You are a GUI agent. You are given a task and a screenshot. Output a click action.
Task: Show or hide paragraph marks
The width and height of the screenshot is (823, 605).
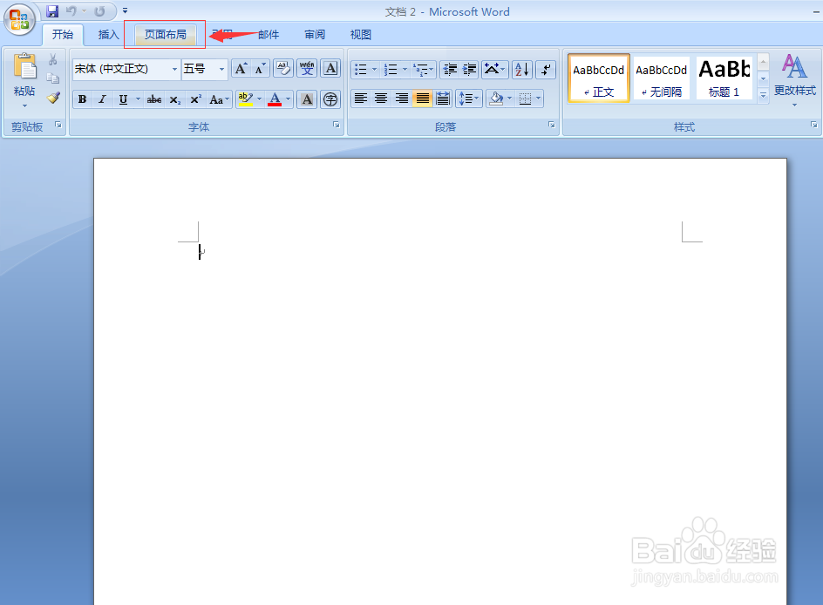(x=547, y=69)
